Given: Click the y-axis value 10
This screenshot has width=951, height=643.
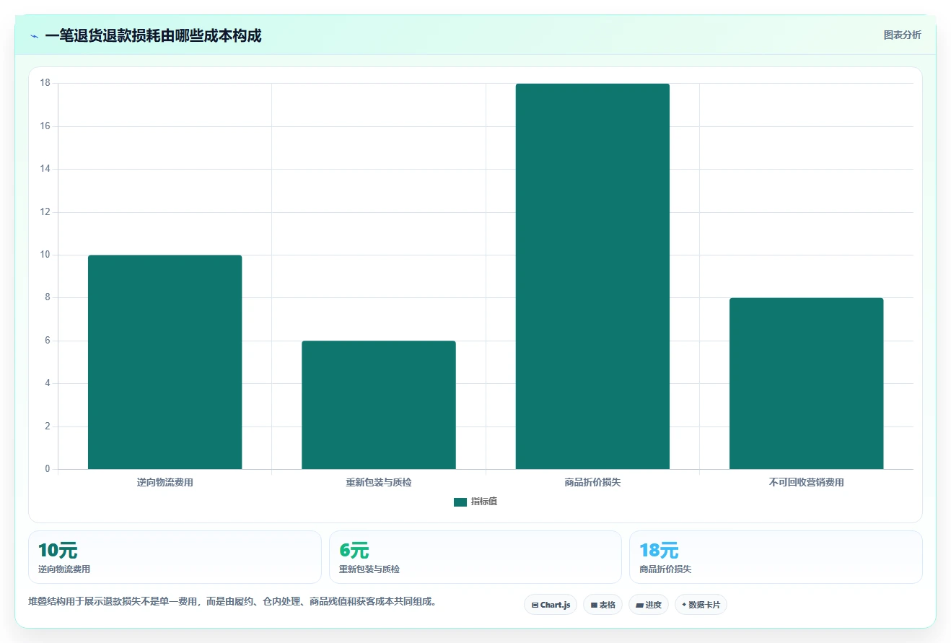Looking at the screenshot, I should pyautogui.click(x=45, y=255).
